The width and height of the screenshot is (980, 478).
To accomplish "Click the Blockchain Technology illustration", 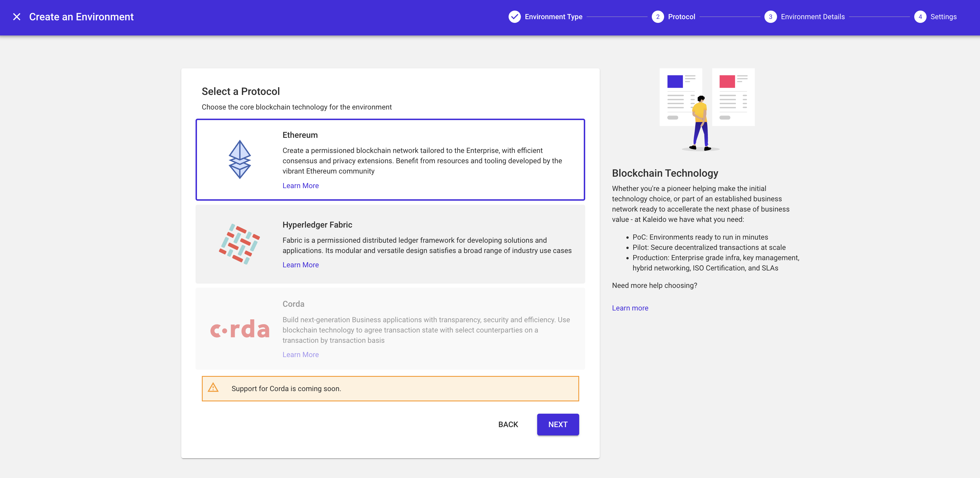I will pyautogui.click(x=707, y=109).
